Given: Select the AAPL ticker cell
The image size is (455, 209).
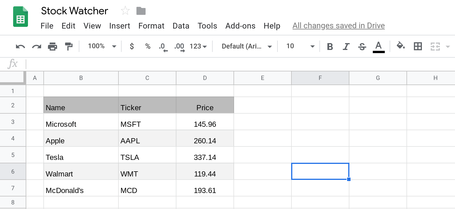Looking at the screenshot, I should click(147, 138).
